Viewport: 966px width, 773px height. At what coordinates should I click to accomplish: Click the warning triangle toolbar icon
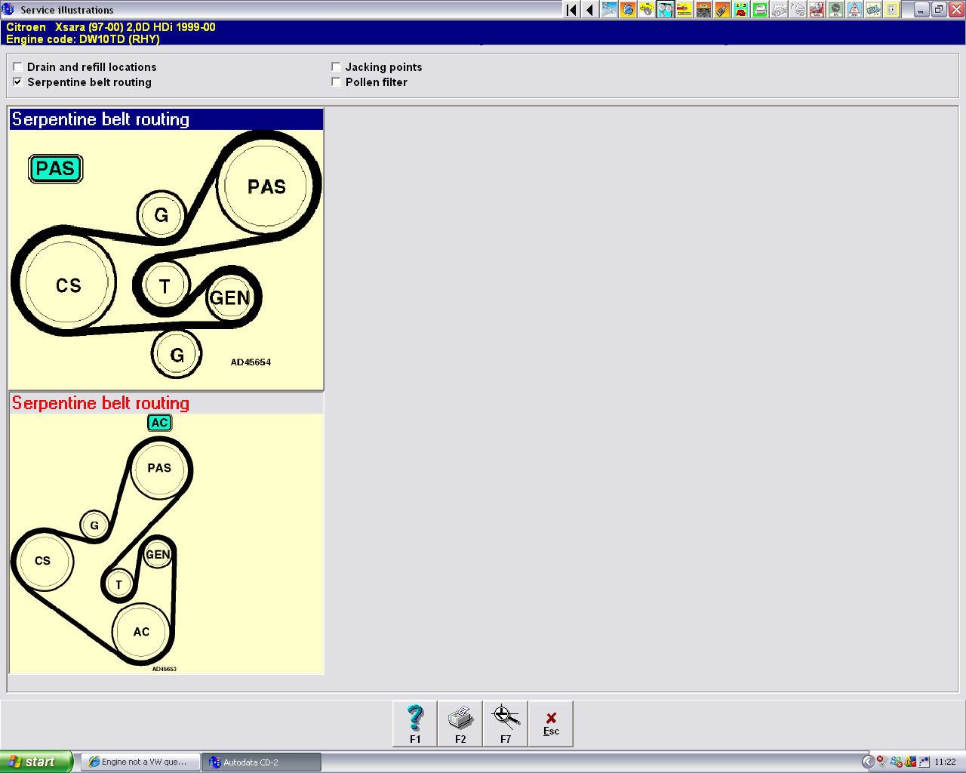854,10
